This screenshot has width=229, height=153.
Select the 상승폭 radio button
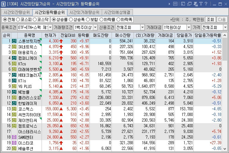pyautogui.click(x=71, y=19)
